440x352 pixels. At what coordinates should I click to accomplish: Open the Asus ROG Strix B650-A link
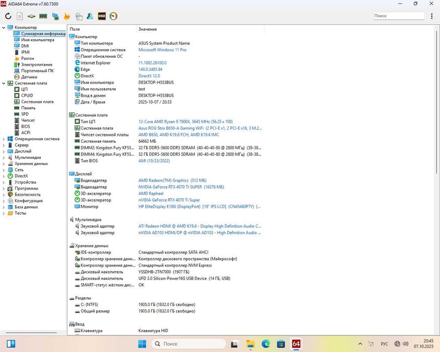(x=200, y=128)
